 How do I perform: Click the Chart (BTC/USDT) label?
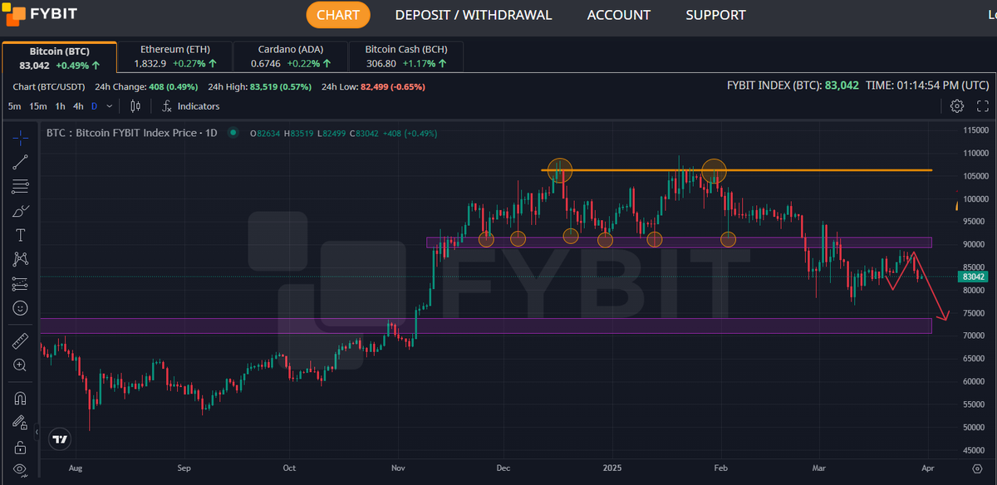pos(49,86)
